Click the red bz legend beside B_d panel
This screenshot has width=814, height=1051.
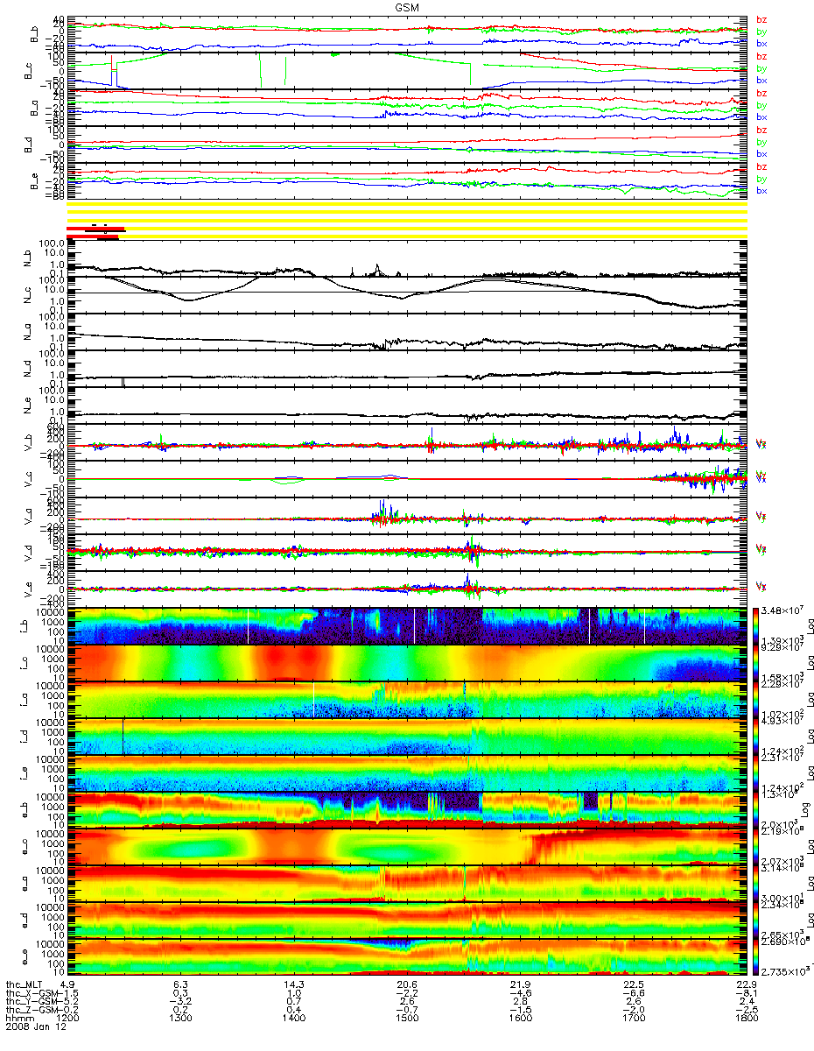(761, 130)
